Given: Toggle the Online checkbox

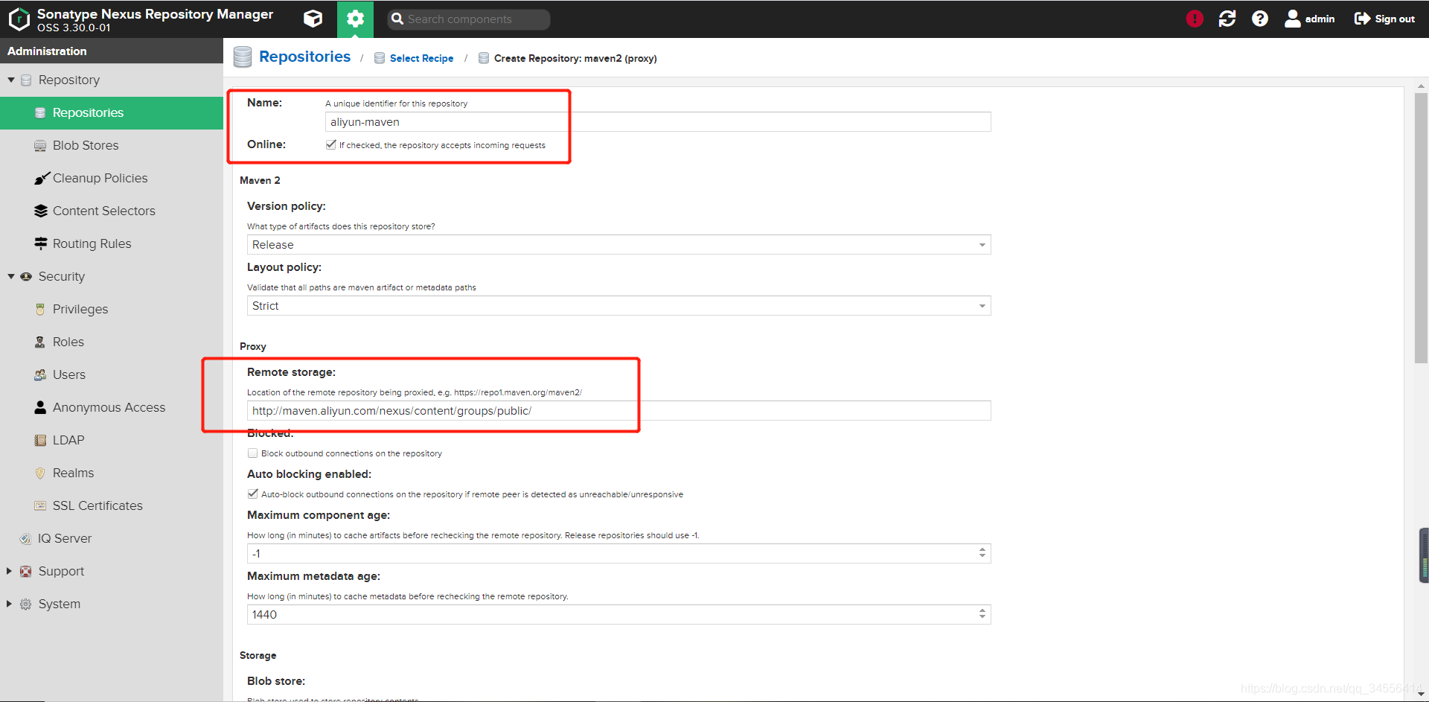Looking at the screenshot, I should (331, 144).
